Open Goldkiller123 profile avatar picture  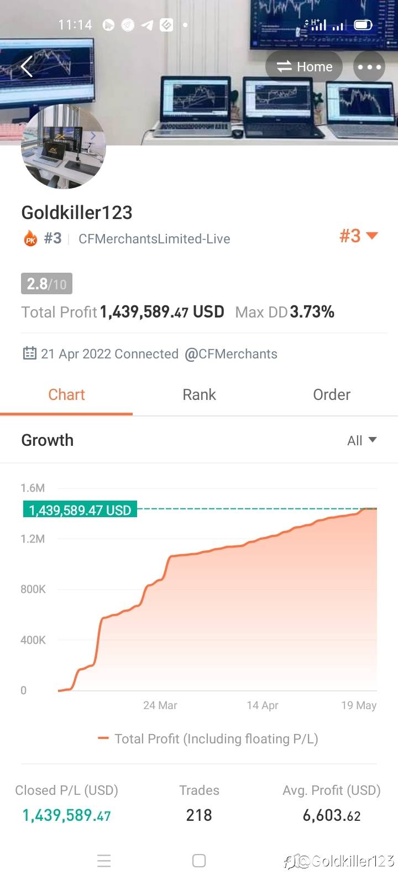[x=63, y=147]
